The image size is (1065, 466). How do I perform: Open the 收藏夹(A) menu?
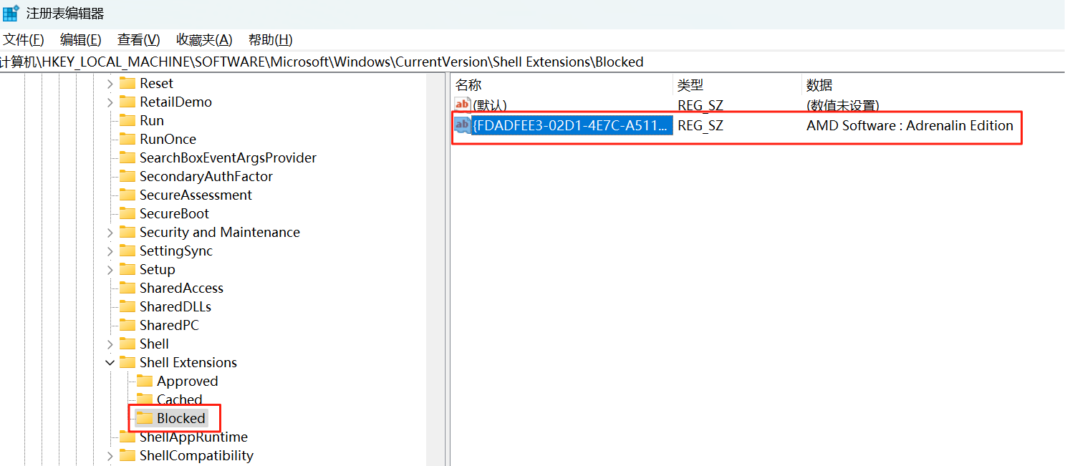coord(204,40)
